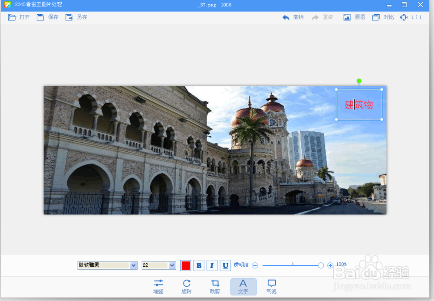
Task: Expand the font size 22 dropdown
Action: point(158,265)
